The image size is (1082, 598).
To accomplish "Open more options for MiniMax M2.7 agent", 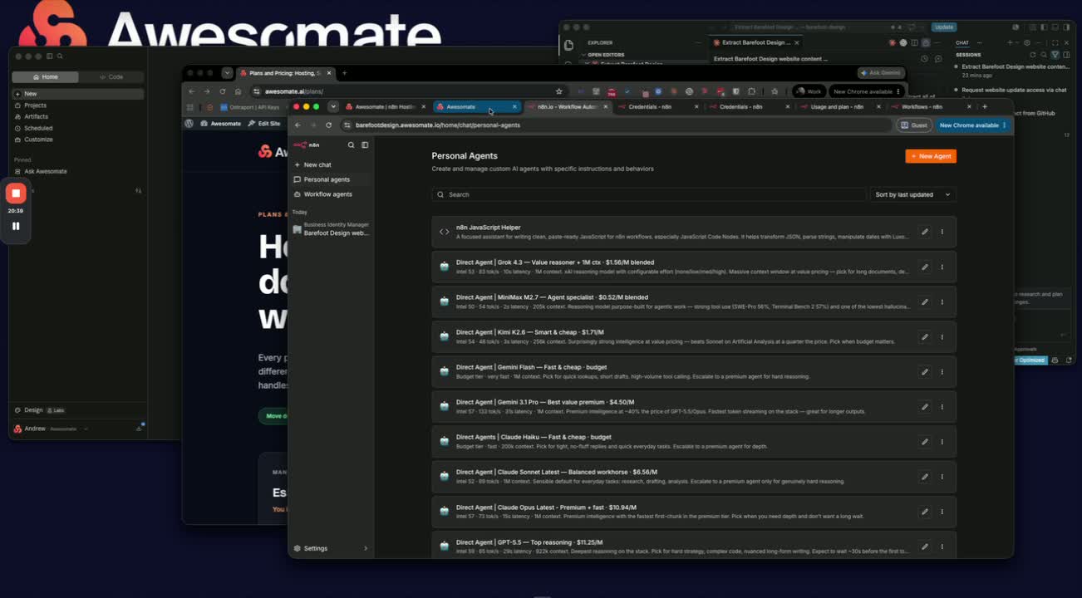I will (942, 302).
